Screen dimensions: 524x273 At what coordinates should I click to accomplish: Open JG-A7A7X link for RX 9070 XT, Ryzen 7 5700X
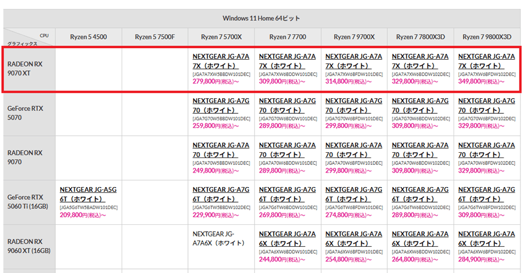click(x=221, y=62)
